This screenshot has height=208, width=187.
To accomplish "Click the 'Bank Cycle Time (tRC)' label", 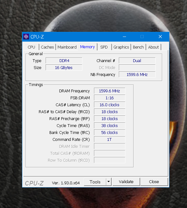I will coord(69,133).
